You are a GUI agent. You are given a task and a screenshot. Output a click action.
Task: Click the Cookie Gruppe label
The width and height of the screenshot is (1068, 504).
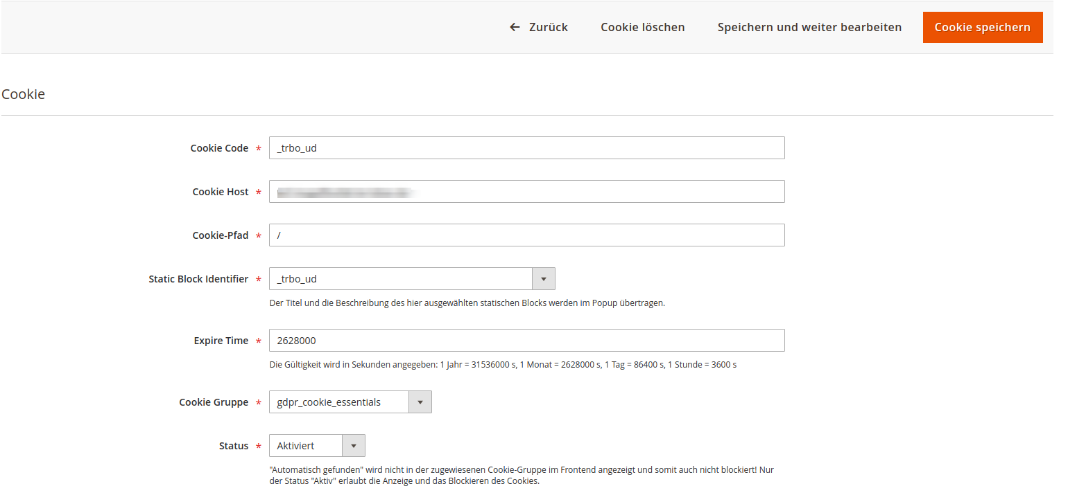pyautogui.click(x=214, y=402)
